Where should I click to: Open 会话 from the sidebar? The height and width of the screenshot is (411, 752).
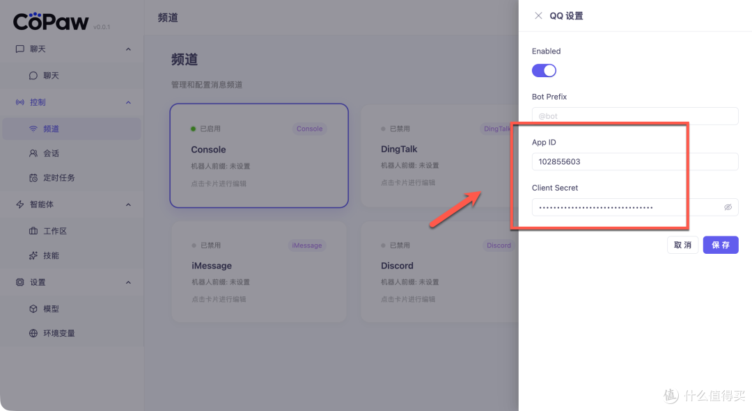pos(72,153)
